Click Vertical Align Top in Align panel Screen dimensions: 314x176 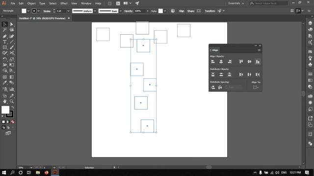click(241, 62)
